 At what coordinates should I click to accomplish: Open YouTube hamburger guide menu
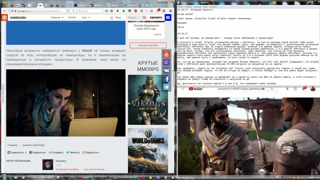[x=183, y=89]
